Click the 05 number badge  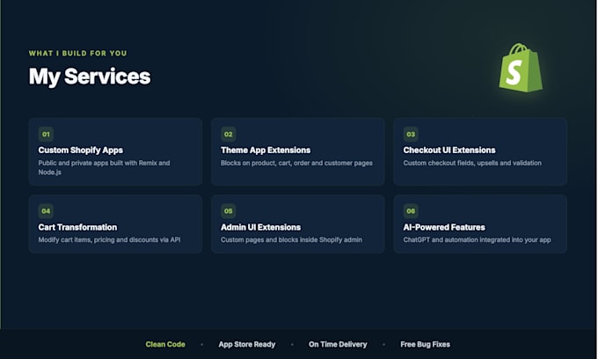228,211
